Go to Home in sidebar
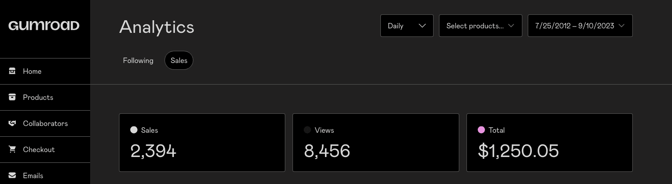 coord(32,71)
